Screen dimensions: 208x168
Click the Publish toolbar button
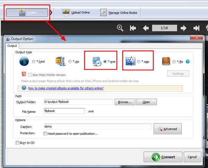click(27, 12)
